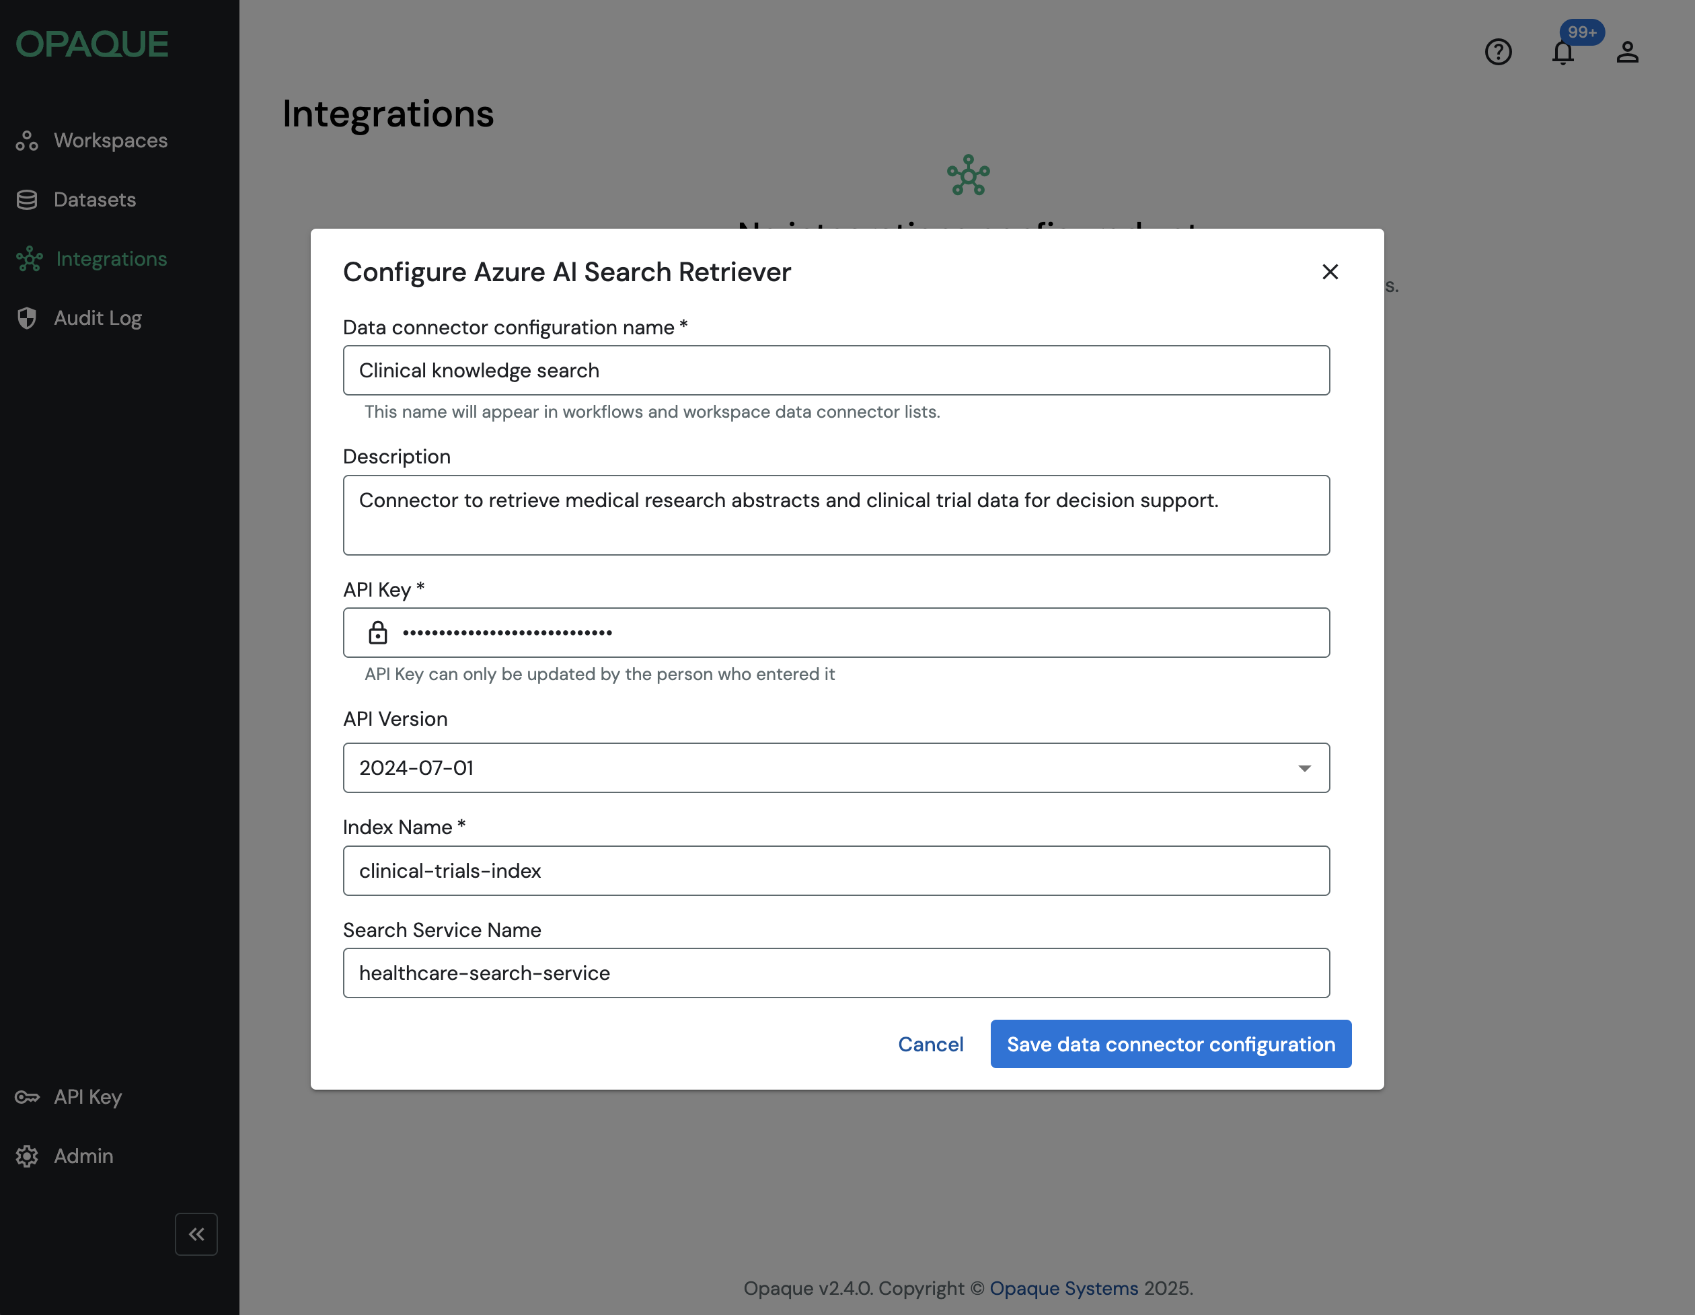Edit the Description text area

[836, 515]
